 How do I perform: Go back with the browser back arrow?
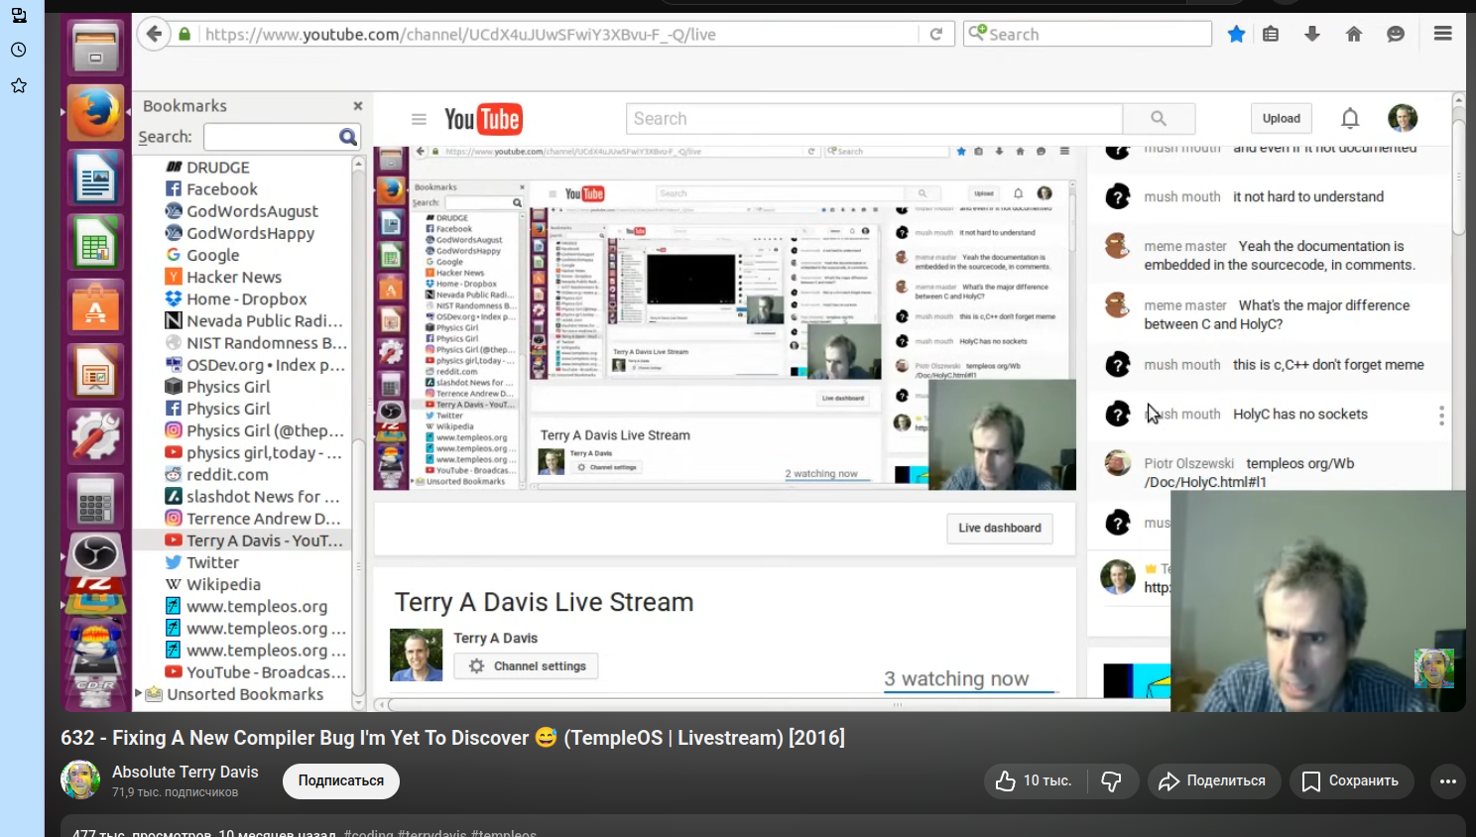[154, 34]
